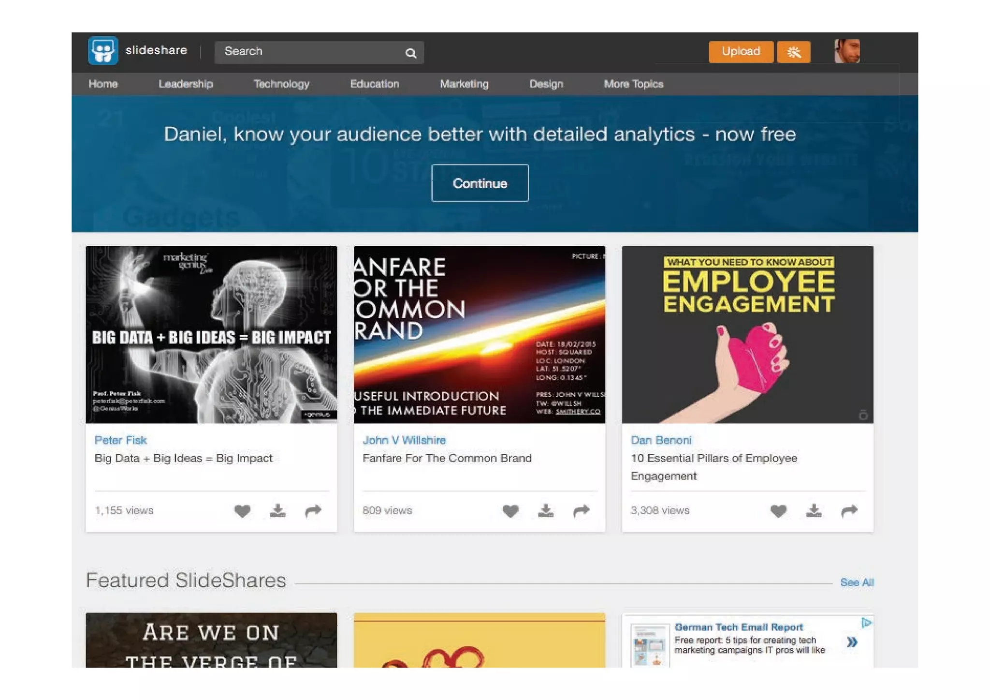Screen dimensions: 990x700
Task: Like the Employee Engagement presentation
Action: point(778,511)
